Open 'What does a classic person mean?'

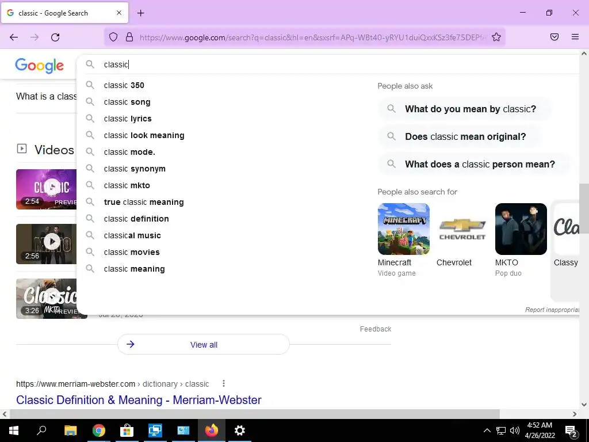(475, 164)
